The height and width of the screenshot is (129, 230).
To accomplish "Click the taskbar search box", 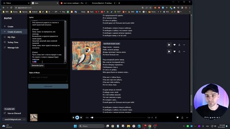I will 91,126.
